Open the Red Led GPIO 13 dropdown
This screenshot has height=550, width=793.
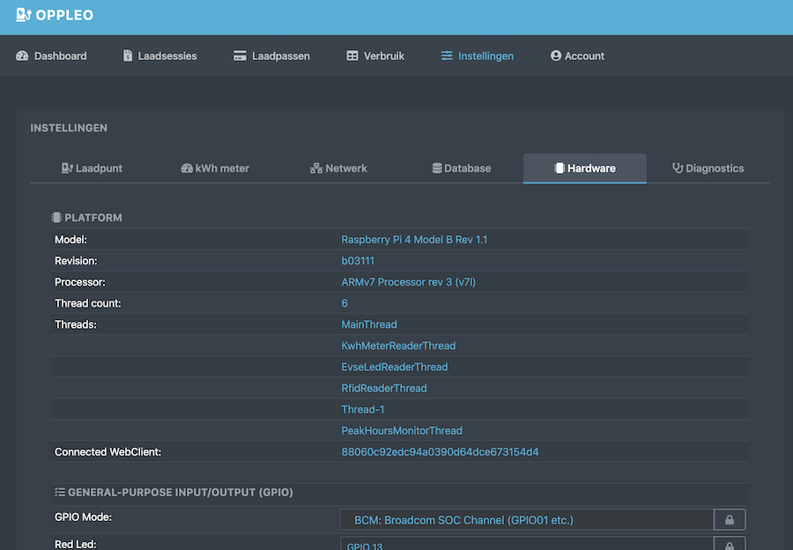coord(526,545)
